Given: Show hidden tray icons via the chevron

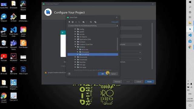Looking at the screenshot, I should (188, 81).
